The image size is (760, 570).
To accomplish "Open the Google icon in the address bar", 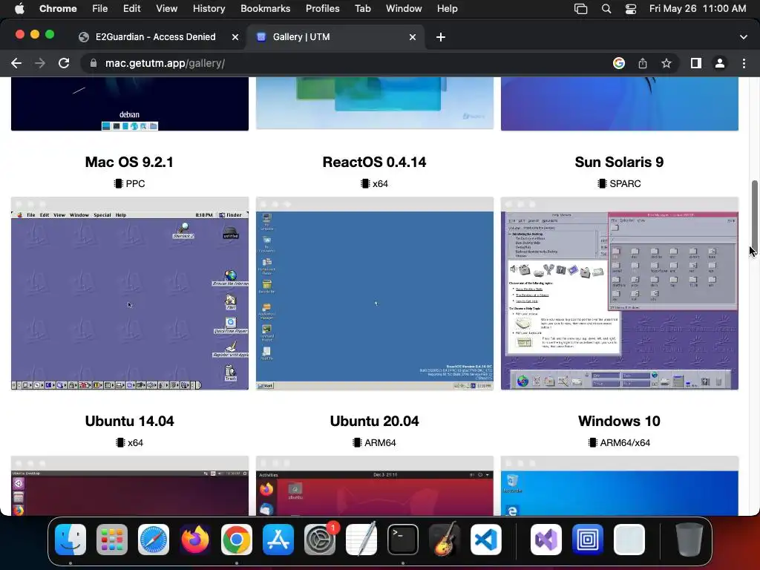I will tap(619, 64).
